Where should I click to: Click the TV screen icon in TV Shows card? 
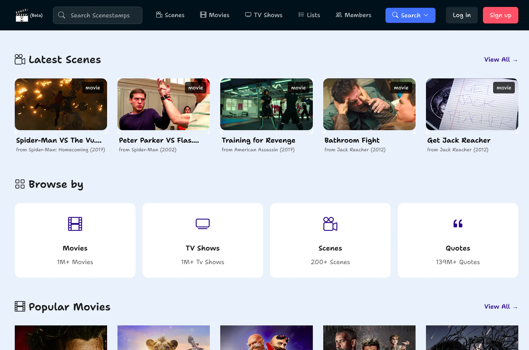(203, 224)
